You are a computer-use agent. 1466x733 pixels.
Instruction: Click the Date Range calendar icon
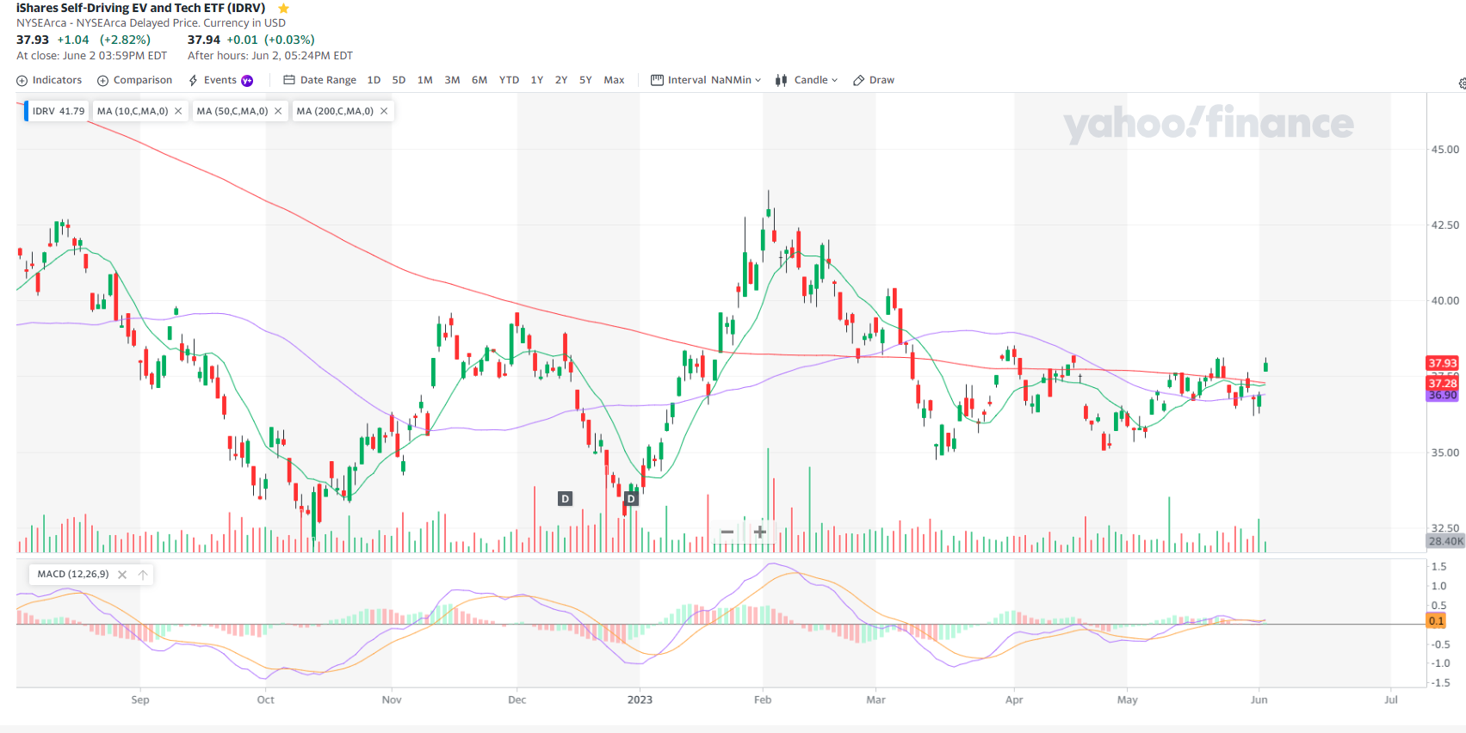coord(289,80)
